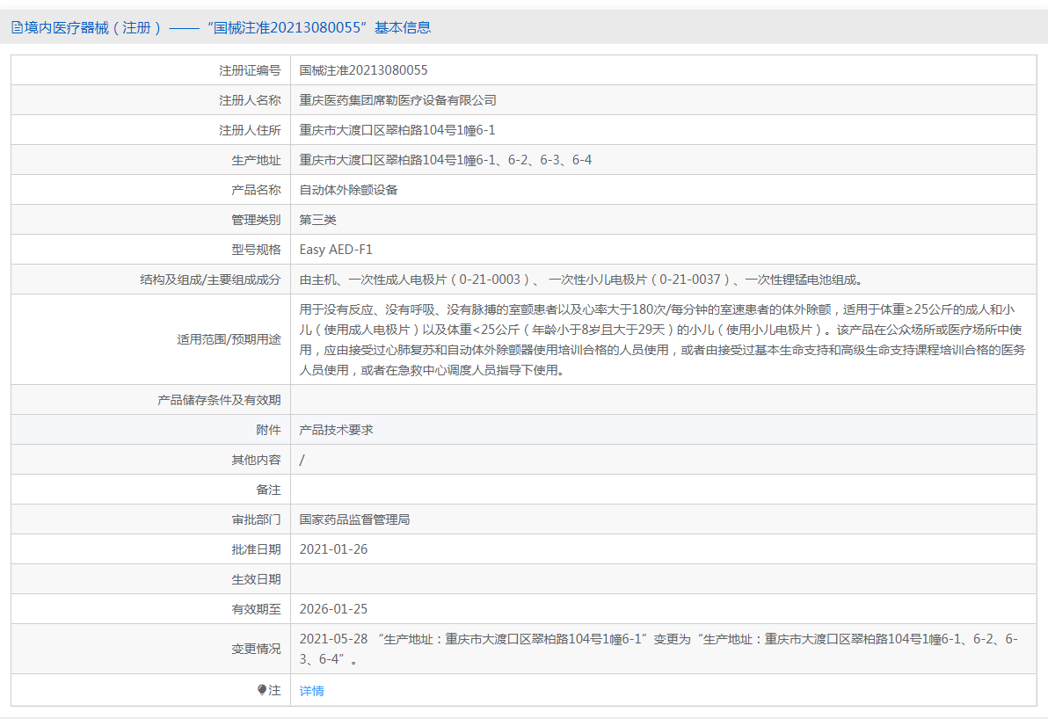
Task: Click the 适用范围/预期用途 row label
Action: coord(229,340)
